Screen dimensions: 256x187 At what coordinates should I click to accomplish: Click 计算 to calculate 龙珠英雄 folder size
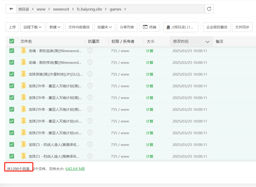149,74
